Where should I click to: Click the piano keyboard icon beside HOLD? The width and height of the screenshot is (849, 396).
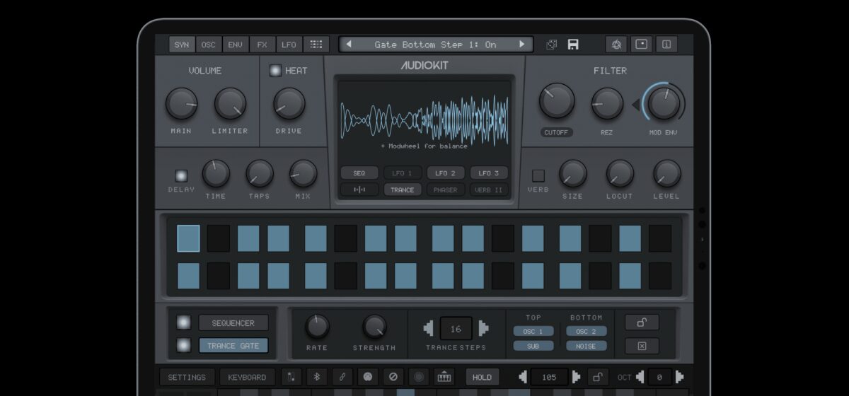pos(444,377)
